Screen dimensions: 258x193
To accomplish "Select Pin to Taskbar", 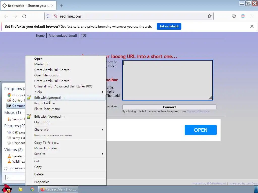I will 45,103.
